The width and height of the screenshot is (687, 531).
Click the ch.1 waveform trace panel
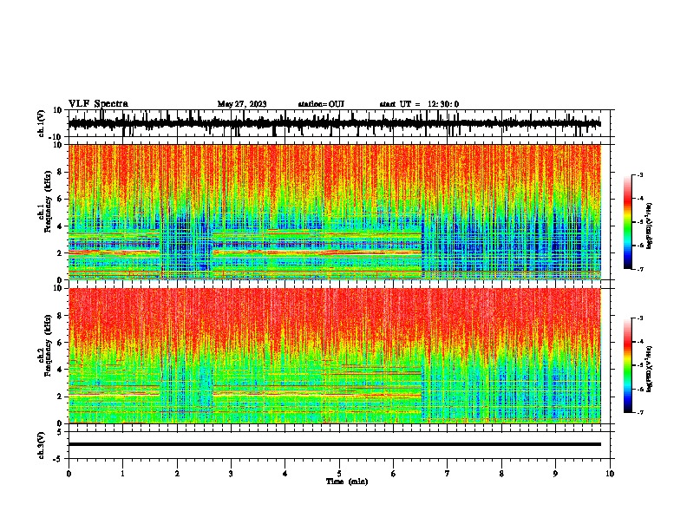tap(339, 123)
